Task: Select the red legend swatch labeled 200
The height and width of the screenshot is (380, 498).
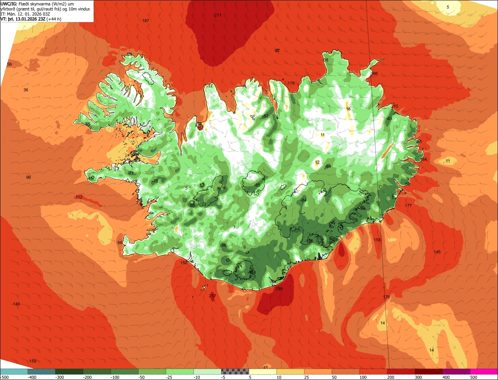Action: [x=401, y=371]
